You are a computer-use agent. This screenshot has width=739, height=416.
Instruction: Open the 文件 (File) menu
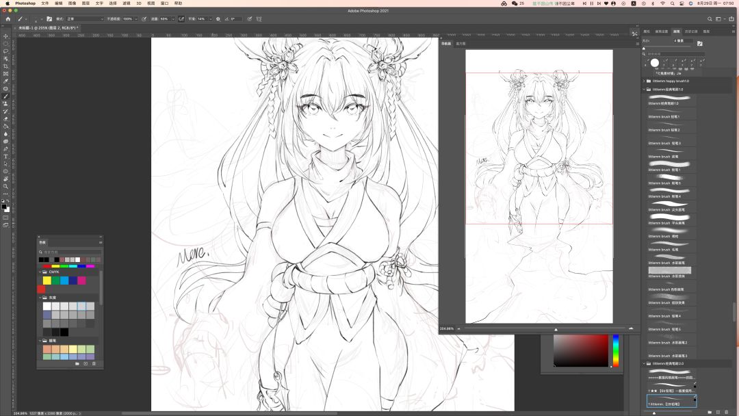[x=44, y=3]
